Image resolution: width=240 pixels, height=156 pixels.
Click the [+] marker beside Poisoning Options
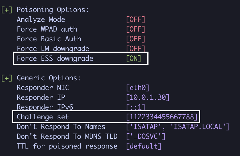7,10
